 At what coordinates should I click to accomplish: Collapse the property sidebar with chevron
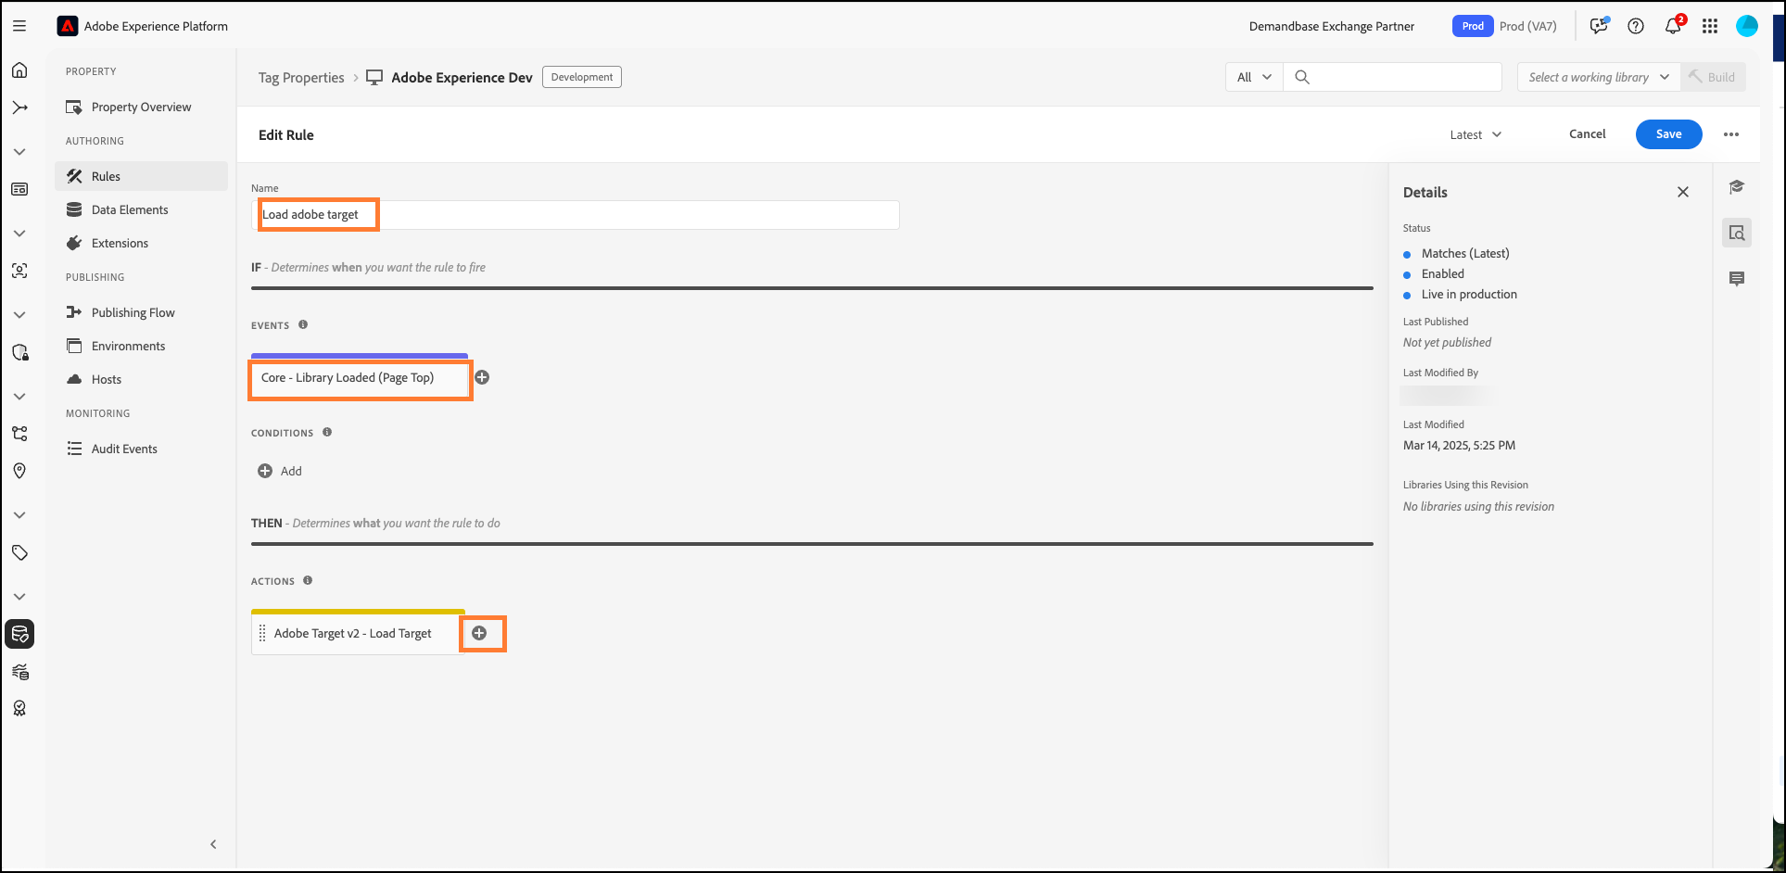click(x=213, y=844)
